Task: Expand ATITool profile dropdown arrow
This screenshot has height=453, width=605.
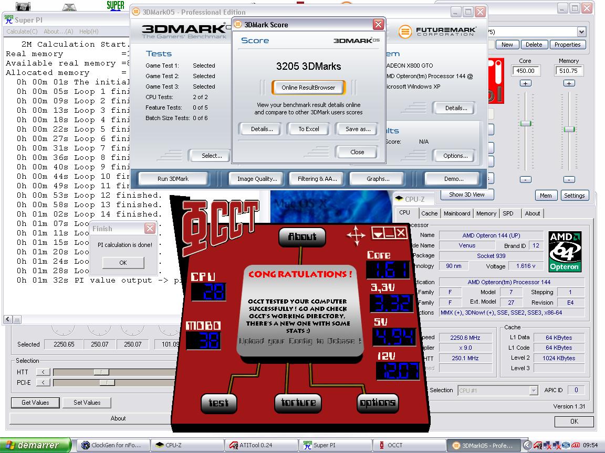Action: (x=581, y=31)
